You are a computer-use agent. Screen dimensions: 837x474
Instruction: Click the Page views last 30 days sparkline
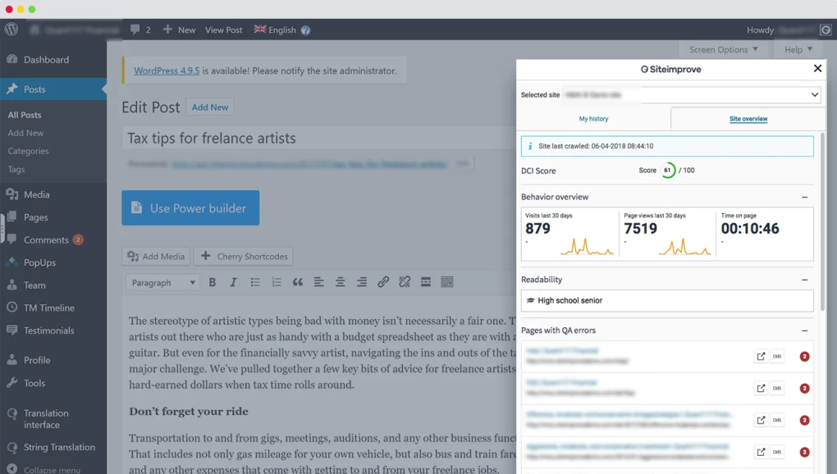pyautogui.click(x=685, y=247)
